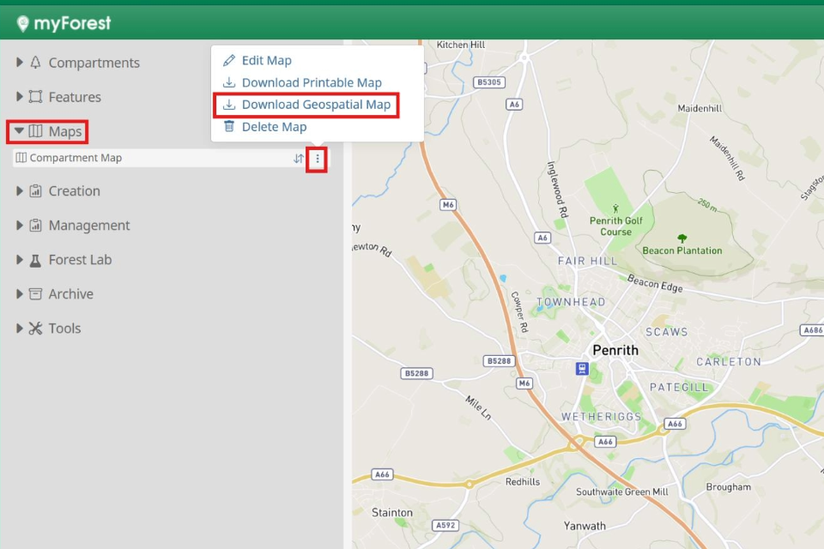Click the Features polygon icon
Viewport: 824px width, 549px height.
[x=35, y=97]
